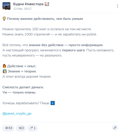Image resolution: width=122 pixels, height=133 pixels.
Task: Click the Будни Инвестора channel avatar
Action: 6,6
